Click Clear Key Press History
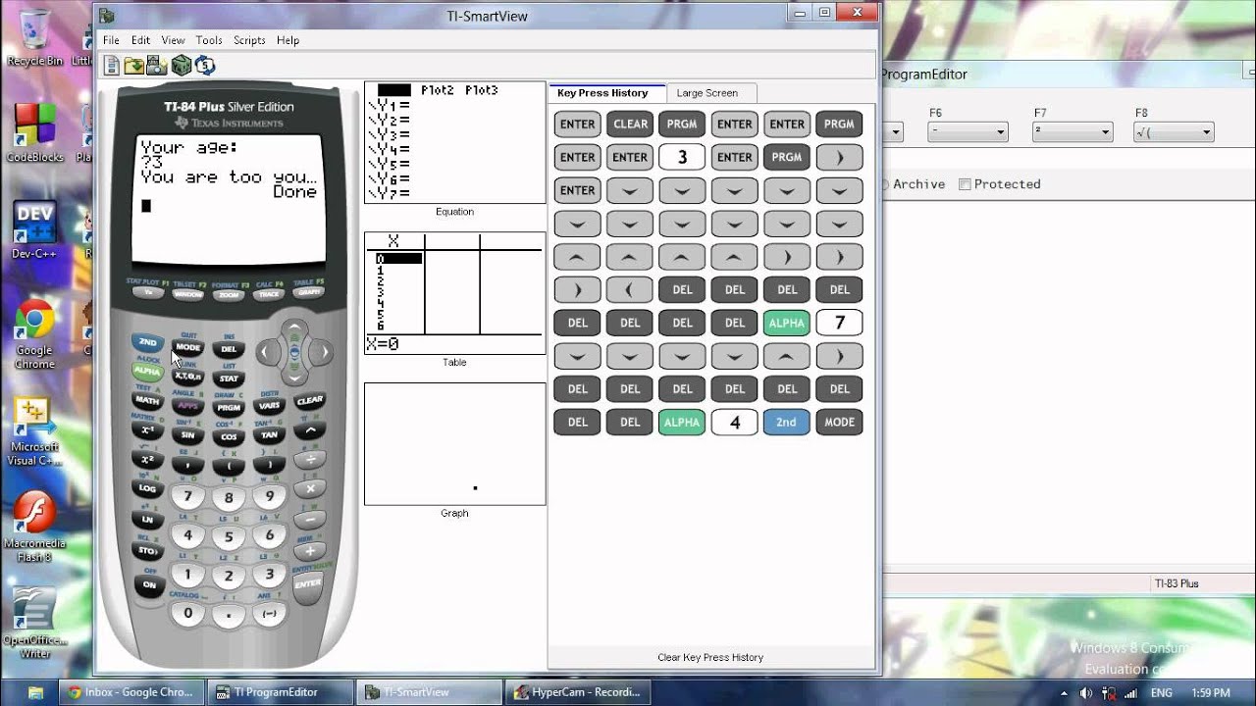The height and width of the screenshot is (706, 1256). click(x=710, y=657)
